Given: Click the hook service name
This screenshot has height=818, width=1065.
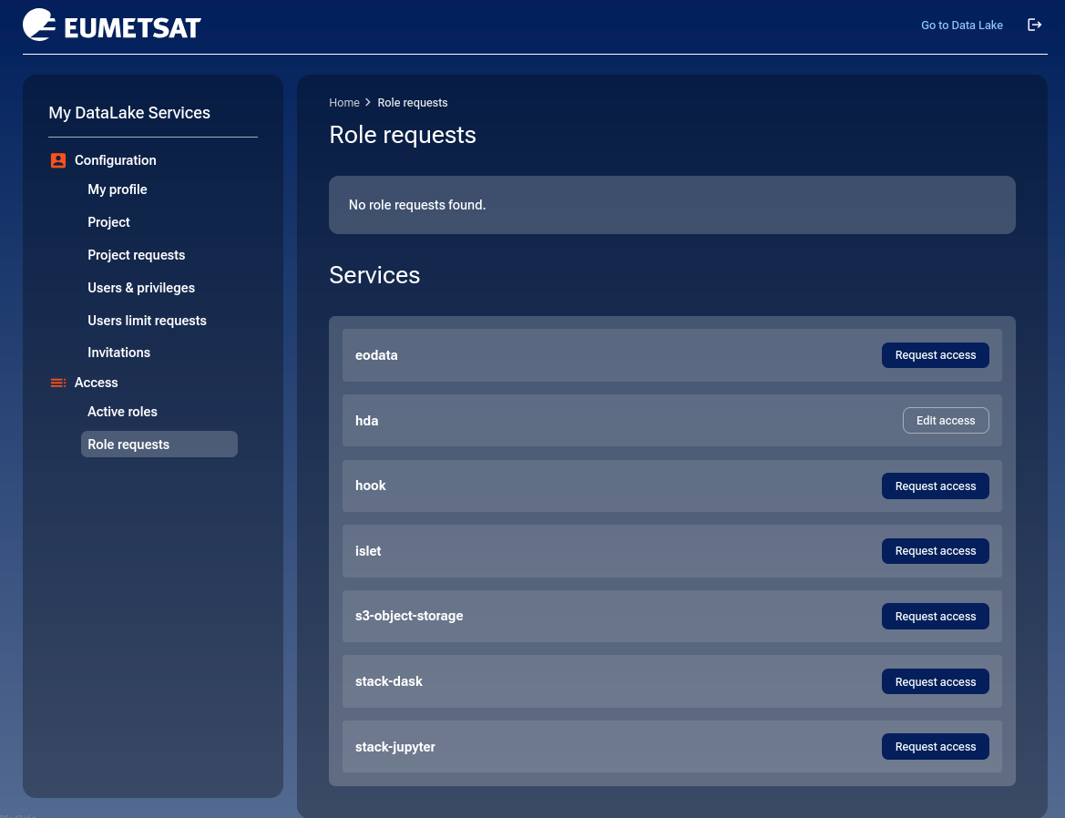Looking at the screenshot, I should pos(370,486).
